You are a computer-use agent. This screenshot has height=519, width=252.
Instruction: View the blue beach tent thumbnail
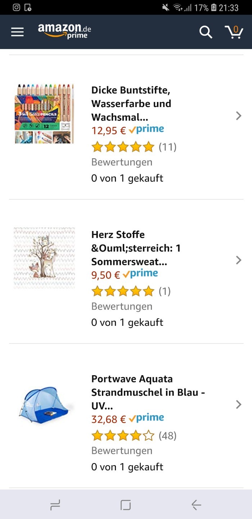44,405
